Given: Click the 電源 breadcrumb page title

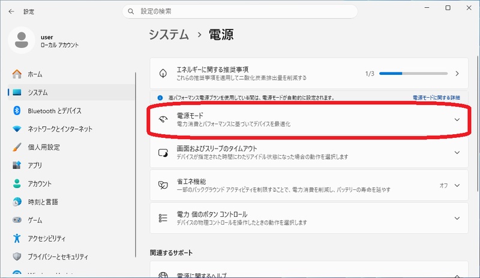Looking at the screenshot, I should pos(221,35).
